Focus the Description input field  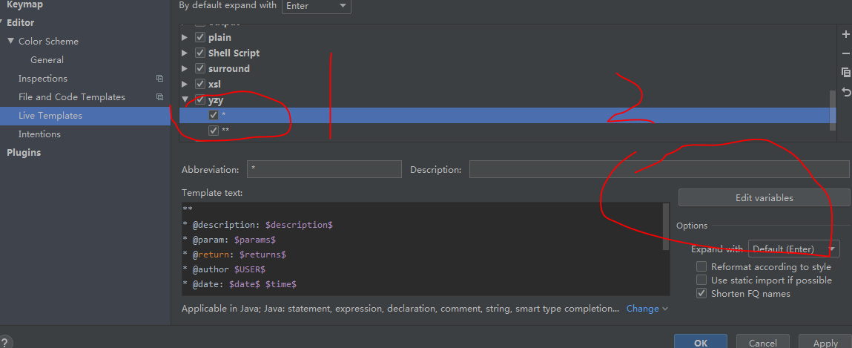coord(660,170)
